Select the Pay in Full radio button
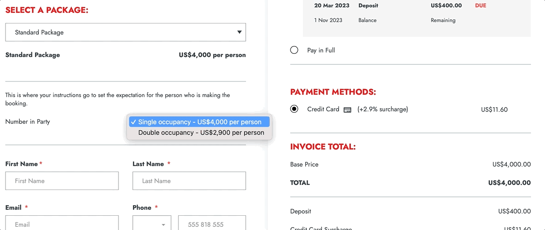This screenshot has height=230, width=545. 294,50
